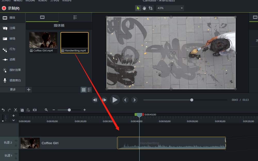Screen dimensions: 258x161
Task: Activate the hand pan tool
Action: point(144,8)
